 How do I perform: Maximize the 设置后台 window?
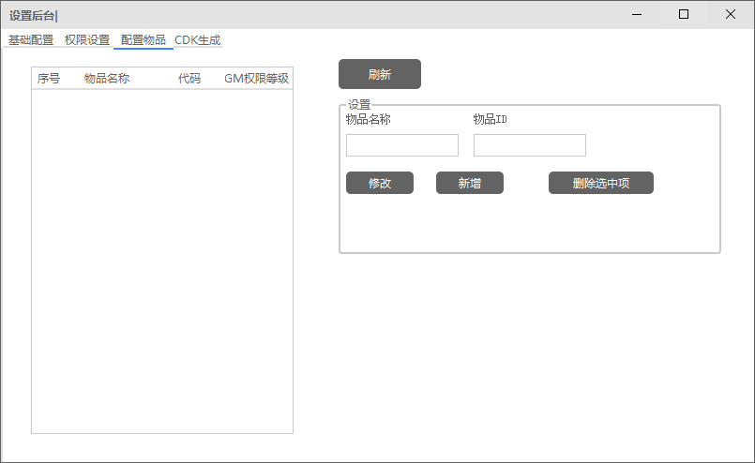click(x=684, y=14)
